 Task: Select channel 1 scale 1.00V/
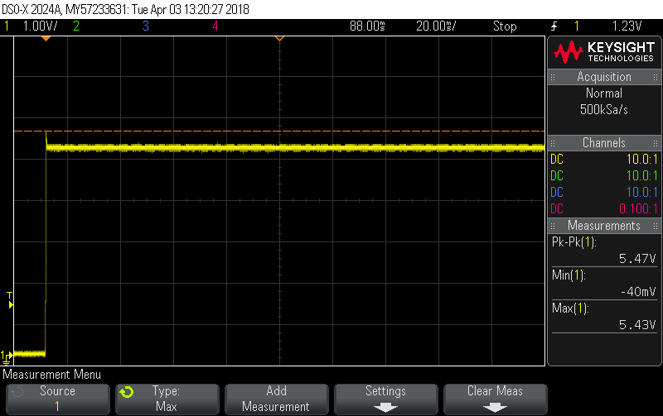40,26
